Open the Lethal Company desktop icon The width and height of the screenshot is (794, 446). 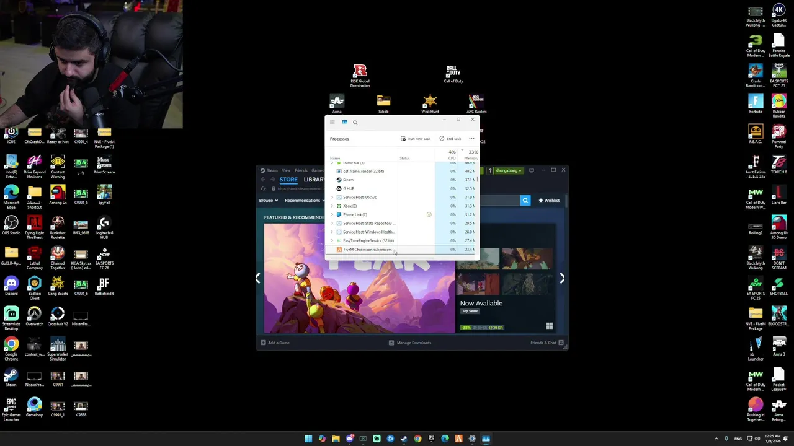(34, 258)
